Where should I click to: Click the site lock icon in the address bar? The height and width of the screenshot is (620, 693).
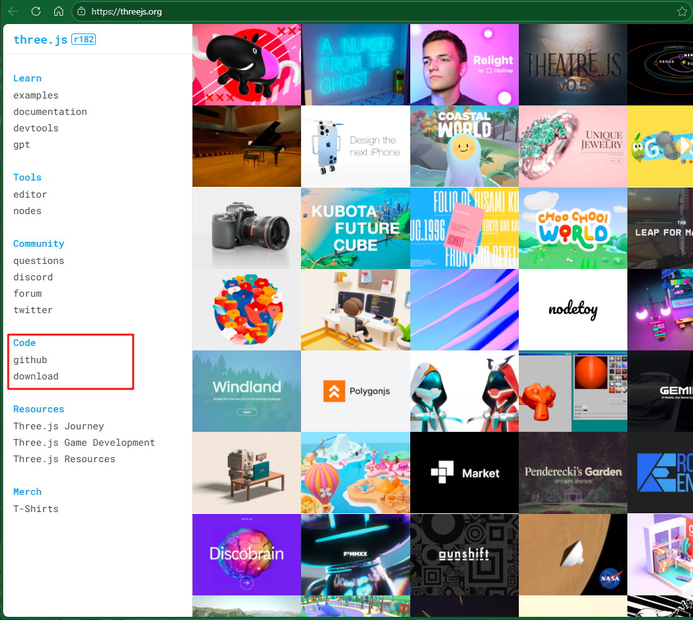pos(81,11)
